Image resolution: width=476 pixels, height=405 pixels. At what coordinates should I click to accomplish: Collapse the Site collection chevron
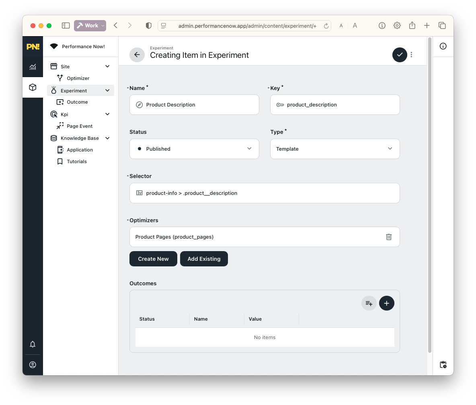pyautogui.click(x=107, y=66)
